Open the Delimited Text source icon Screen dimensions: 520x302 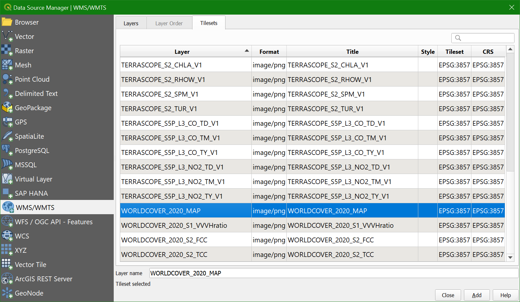click(7, 94)
